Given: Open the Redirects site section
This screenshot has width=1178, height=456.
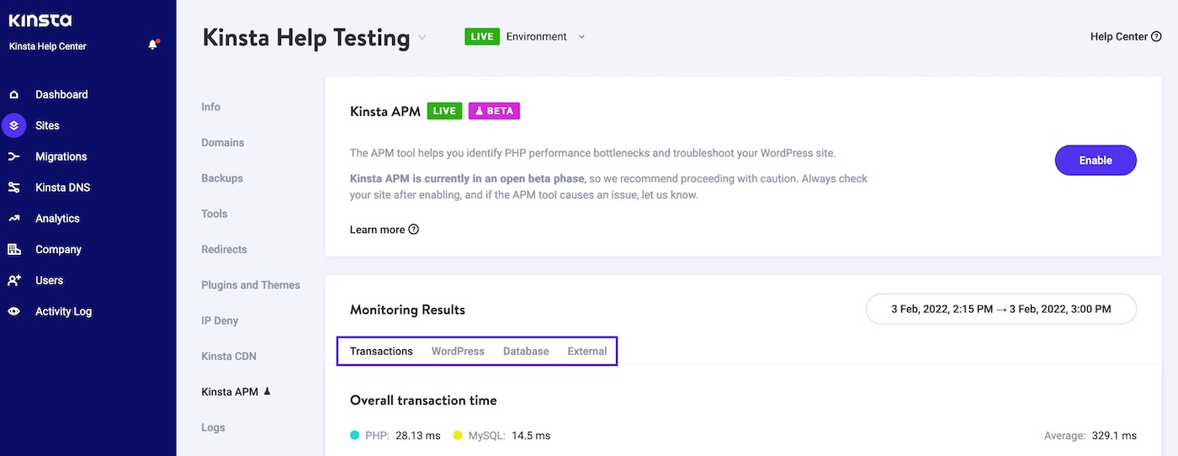Looking at the screenshot, I should 224,249.
